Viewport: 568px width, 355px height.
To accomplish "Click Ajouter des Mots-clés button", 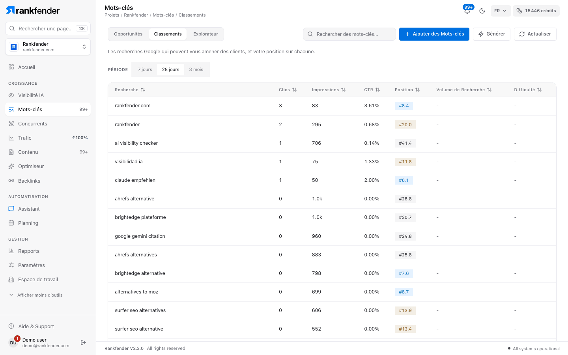I will click(434, 34).
